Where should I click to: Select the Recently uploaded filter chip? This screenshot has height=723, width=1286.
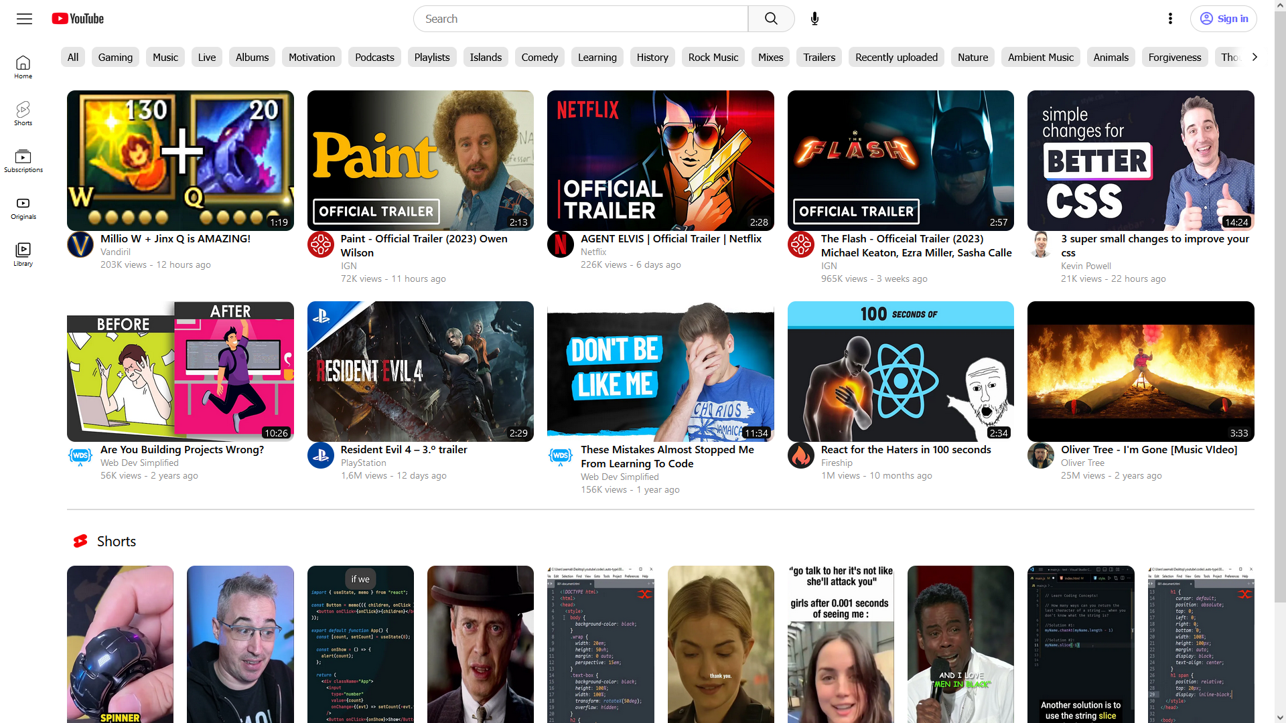click(896, 57)
